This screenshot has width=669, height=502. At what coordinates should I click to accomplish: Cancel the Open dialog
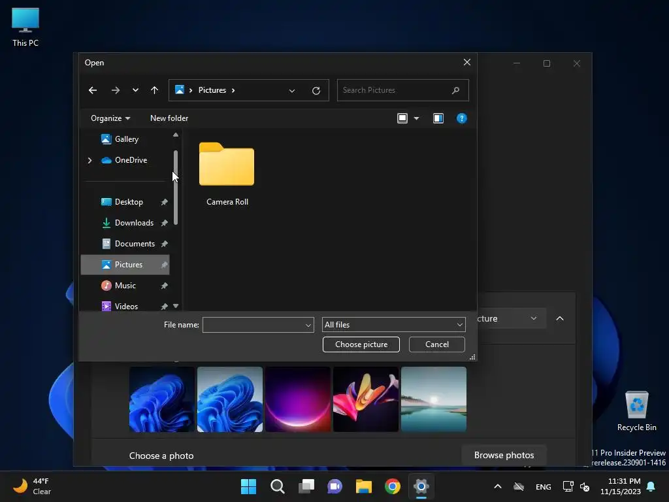[436, 344]
